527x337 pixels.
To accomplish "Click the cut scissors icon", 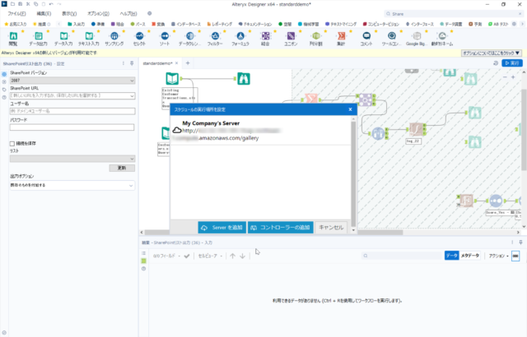I will point(28,4).
